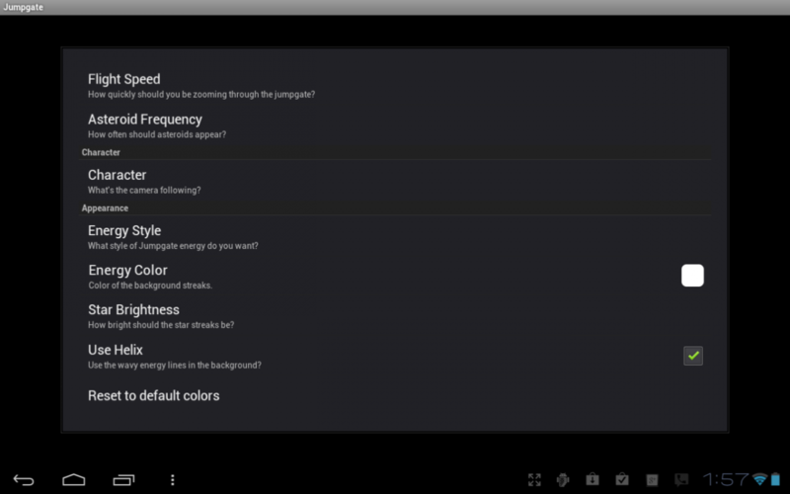Viewport: 790px width, 494px height.
Task: Open the Energy Style setting
Action: pos(395,237)
